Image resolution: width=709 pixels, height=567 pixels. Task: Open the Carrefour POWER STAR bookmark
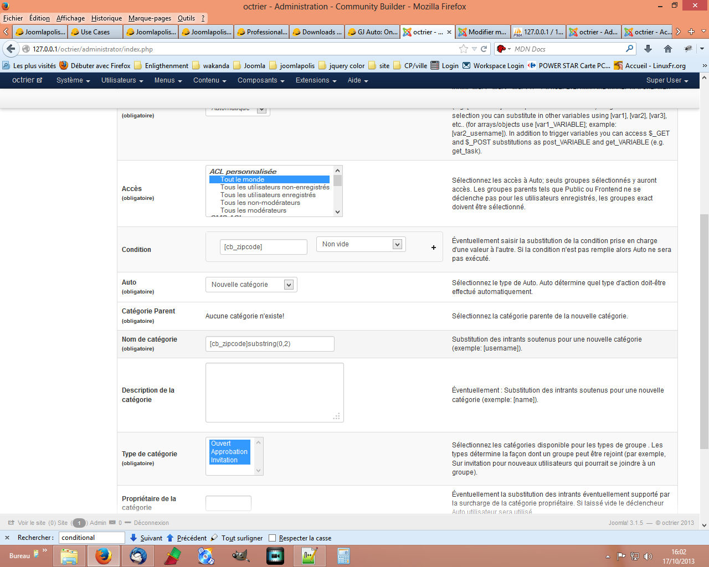(x=569, y=65)
